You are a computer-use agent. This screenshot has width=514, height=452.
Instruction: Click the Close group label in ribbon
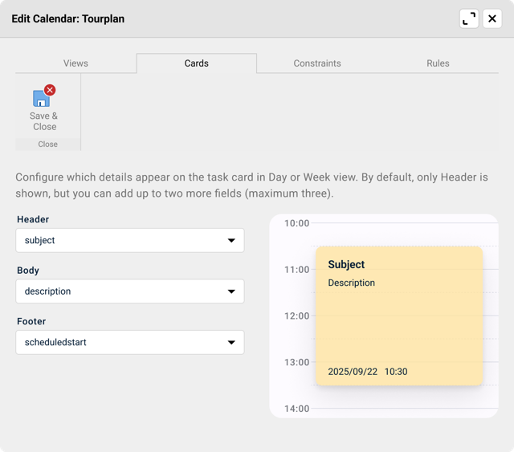(47, 145)
